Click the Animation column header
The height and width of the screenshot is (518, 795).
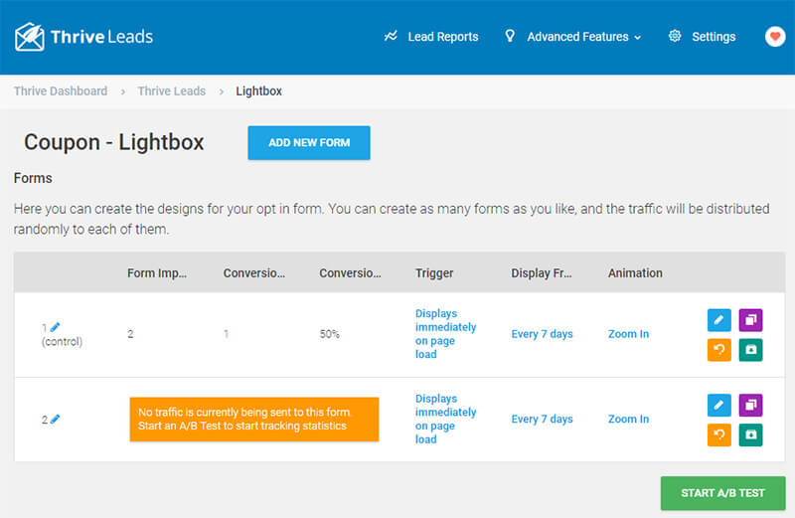(x=635, y=273)
